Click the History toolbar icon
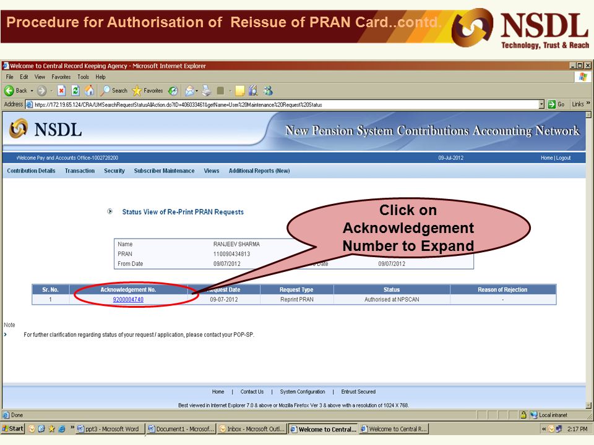The image size is (594, 445). pyautogui.click(x=173, y=91)
